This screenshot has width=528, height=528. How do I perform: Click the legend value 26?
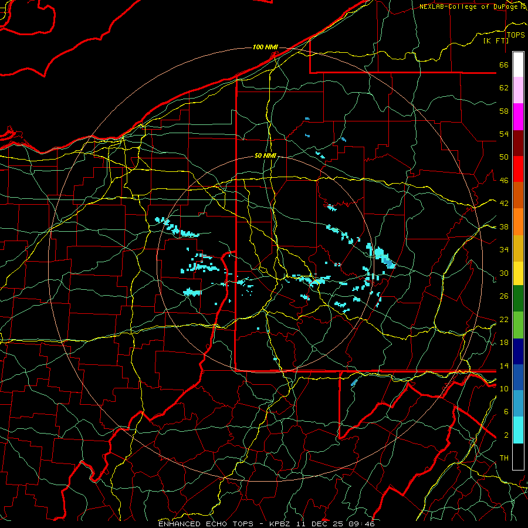pyautogui.click(x=504, y=296)
